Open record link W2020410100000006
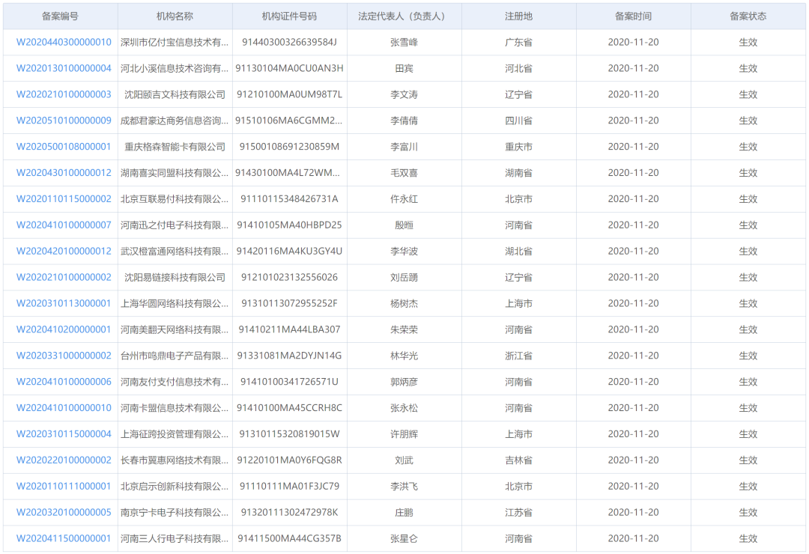The width and height of the screenshot is (809, 554). tap(64, 382)
